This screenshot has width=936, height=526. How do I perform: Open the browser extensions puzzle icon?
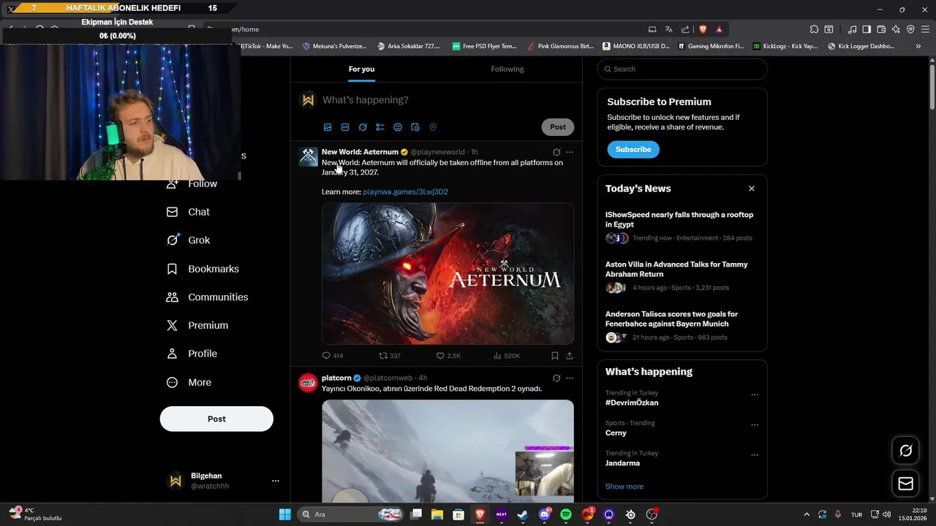814,29
